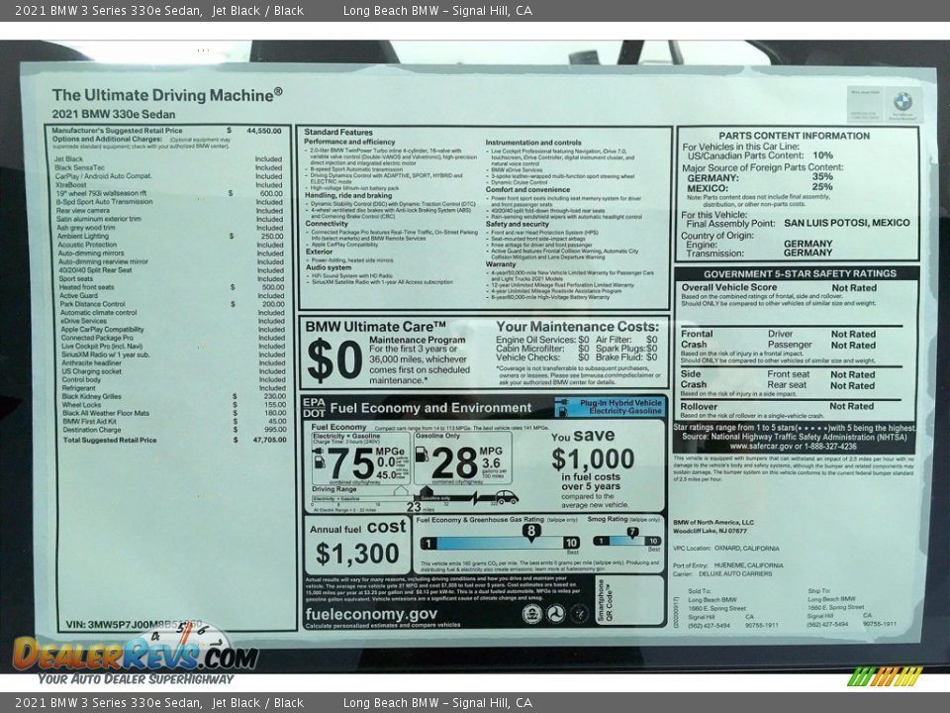Click the 'Heated front seats' option row

tap(171, 287)
